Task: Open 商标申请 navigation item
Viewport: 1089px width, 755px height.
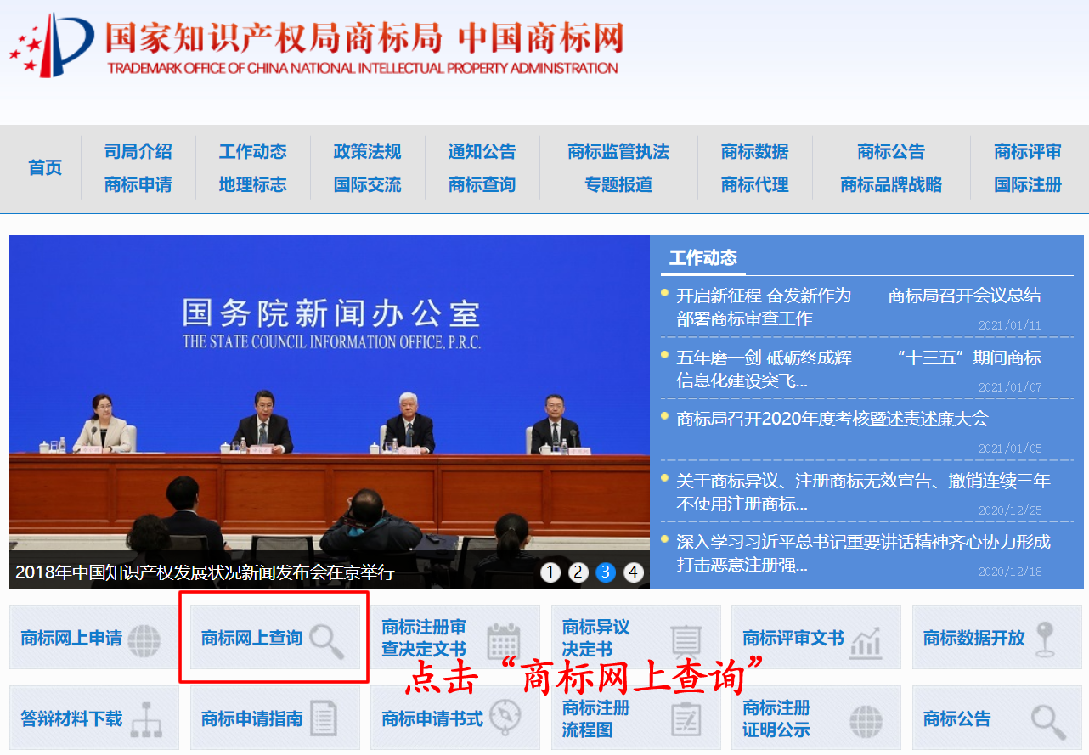Action: pos(138,184)
